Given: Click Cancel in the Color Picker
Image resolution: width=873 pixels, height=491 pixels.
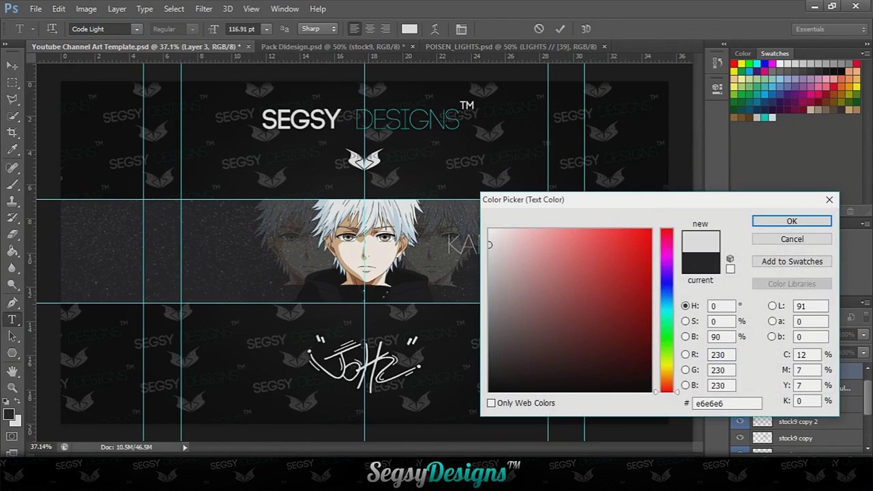Looking at the screenshot, I should (792, 239).
